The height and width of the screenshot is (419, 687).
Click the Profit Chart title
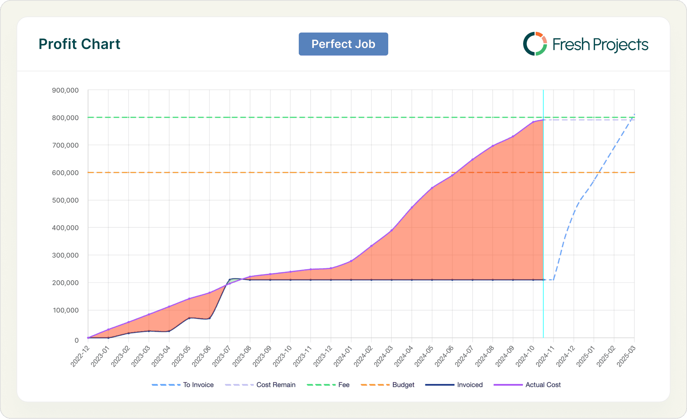click(x=79, y=44)
